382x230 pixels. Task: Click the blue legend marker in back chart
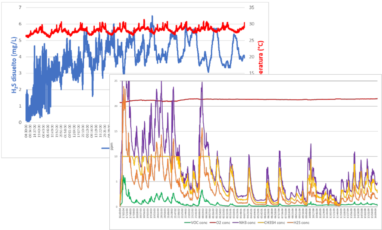click(105, 148)
